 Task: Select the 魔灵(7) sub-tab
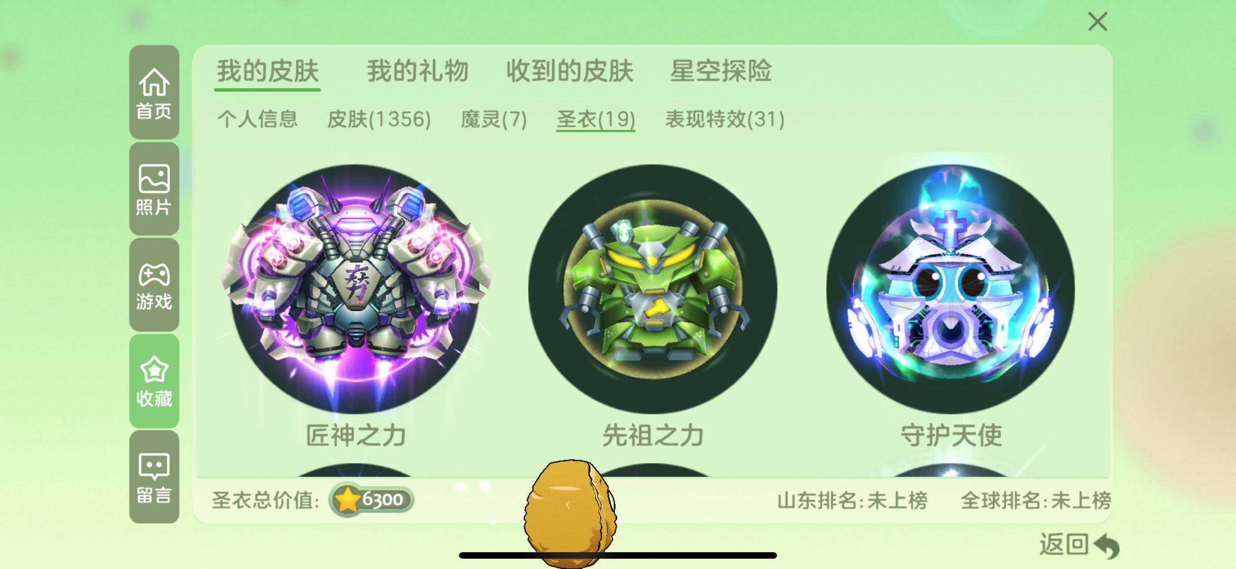[x=494, y=119]
